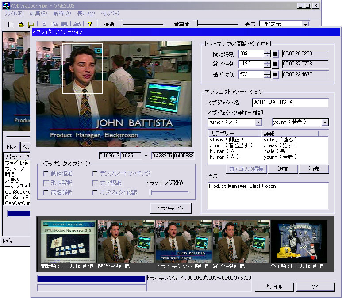Click the New file toolbar icon
The width and height of the screenshot is (342, 298).
tap(11, 24)
